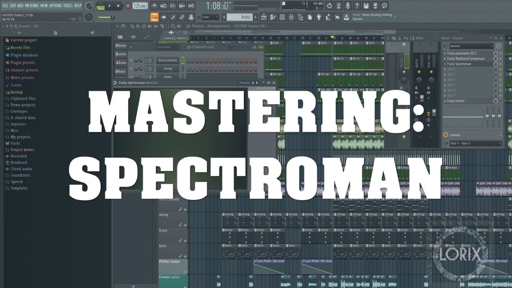This screenshot has height=288, width=512.
Task: Click the brass beauty channel button
Action: [168, 60]
